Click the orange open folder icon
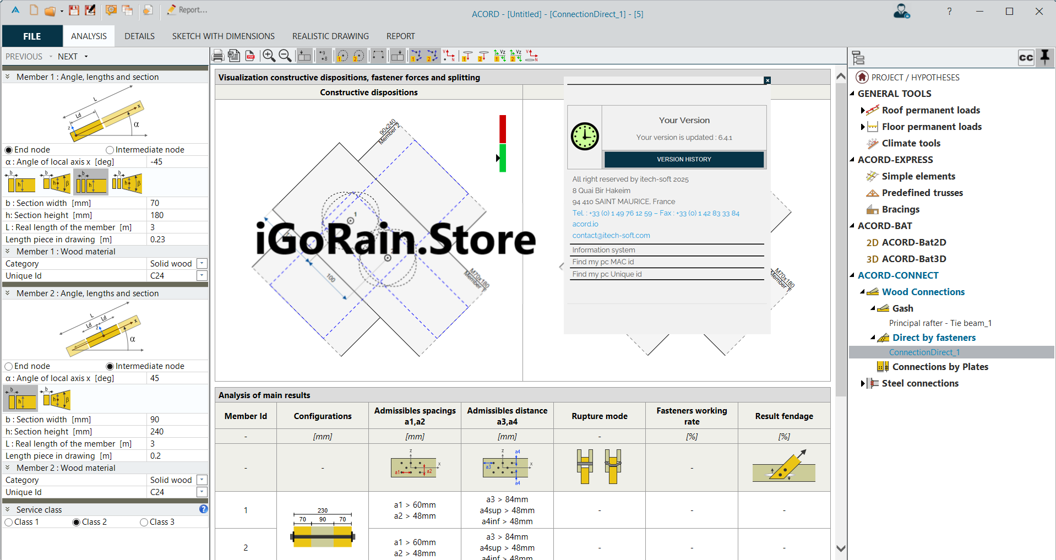 coord(50,10)
